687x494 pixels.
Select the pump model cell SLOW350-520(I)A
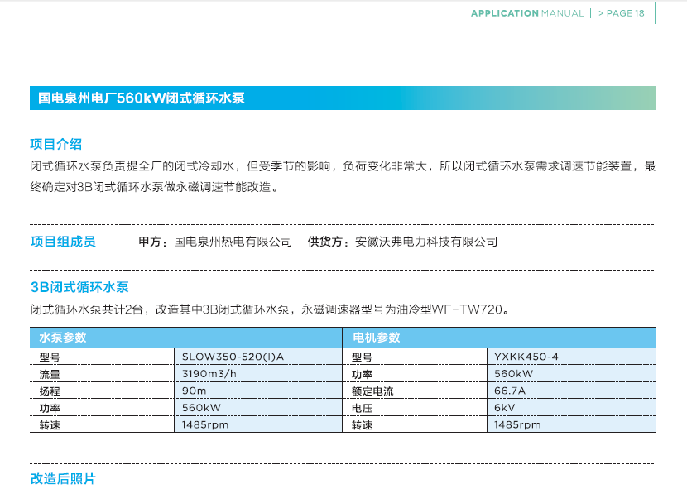[x=233, y=357]
